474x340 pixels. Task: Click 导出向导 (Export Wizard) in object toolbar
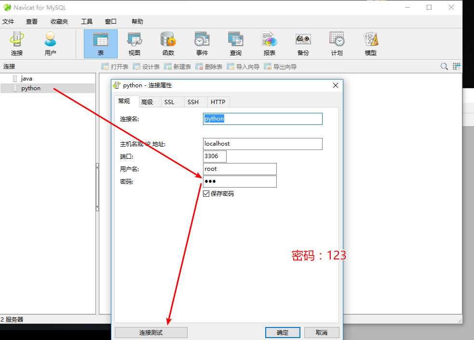pos(281,67)
